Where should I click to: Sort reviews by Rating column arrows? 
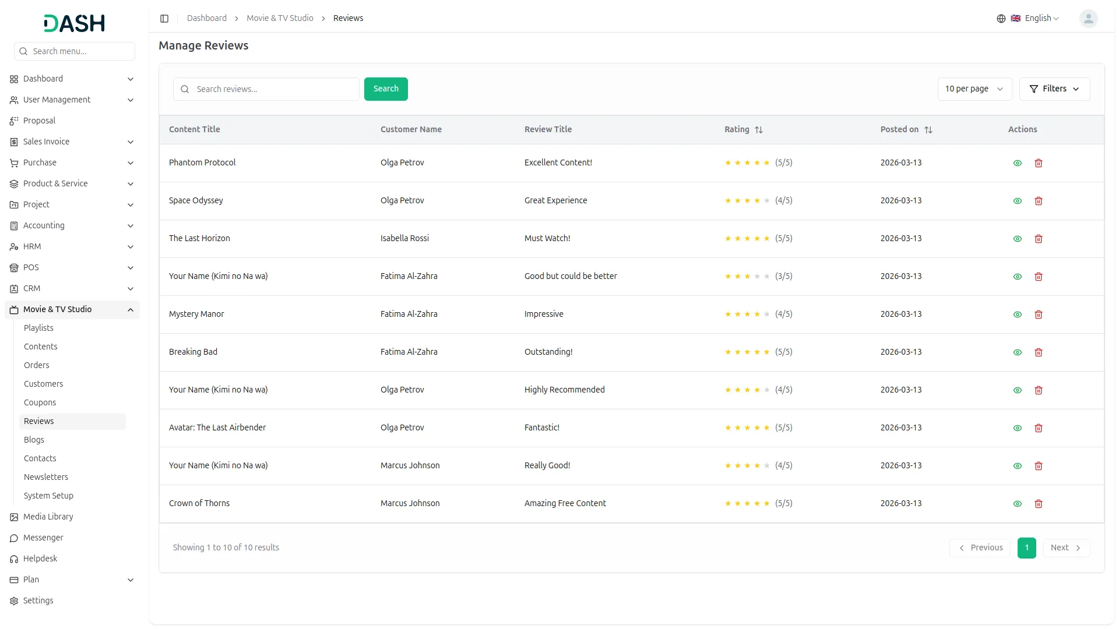tap(758, 130)
